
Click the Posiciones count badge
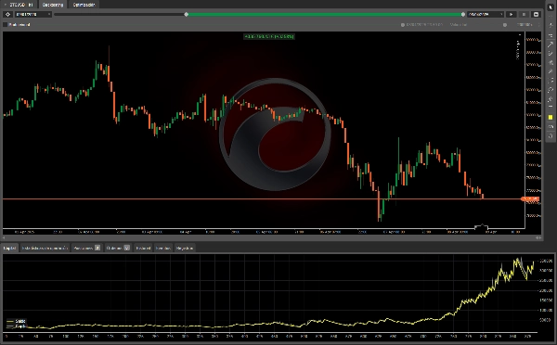97,248
